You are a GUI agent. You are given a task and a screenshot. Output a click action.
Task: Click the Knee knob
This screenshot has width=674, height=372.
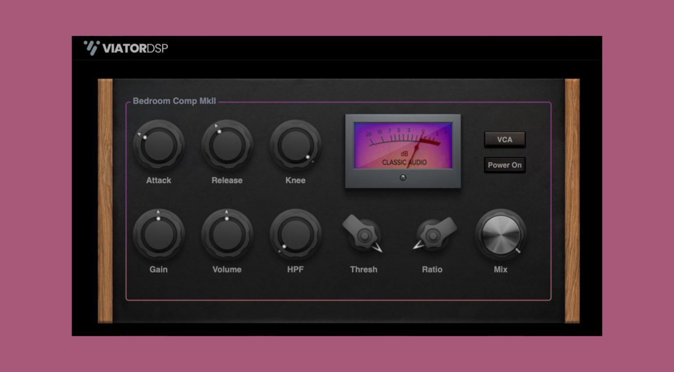pyautogui.click(x=295, y=147)
